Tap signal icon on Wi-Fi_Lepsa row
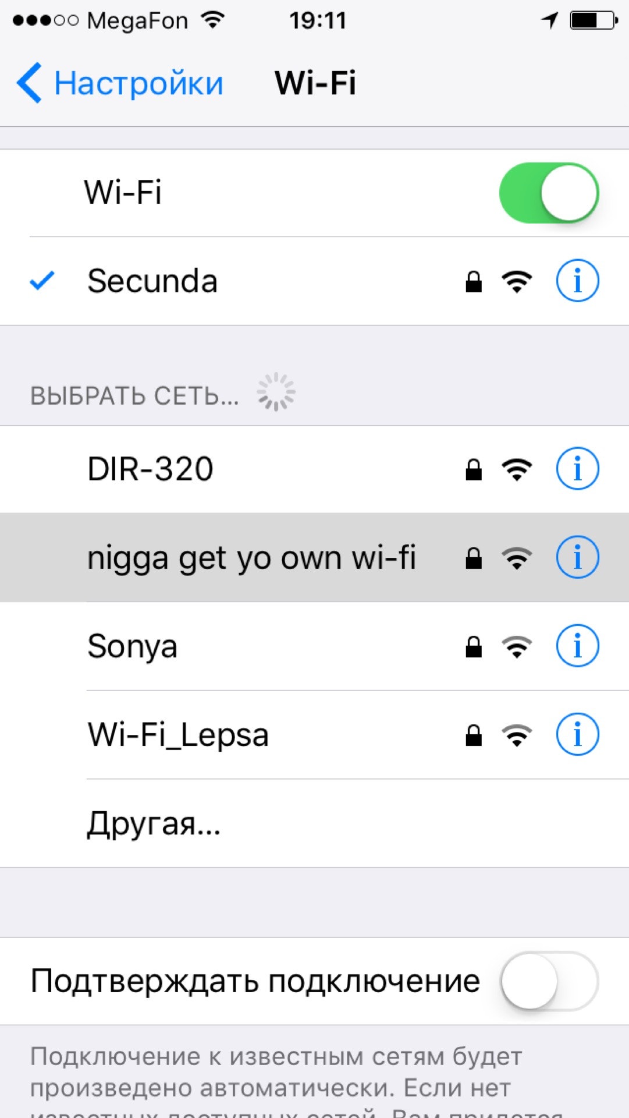The image size is (629, 1118). click(x=517, y=735)
